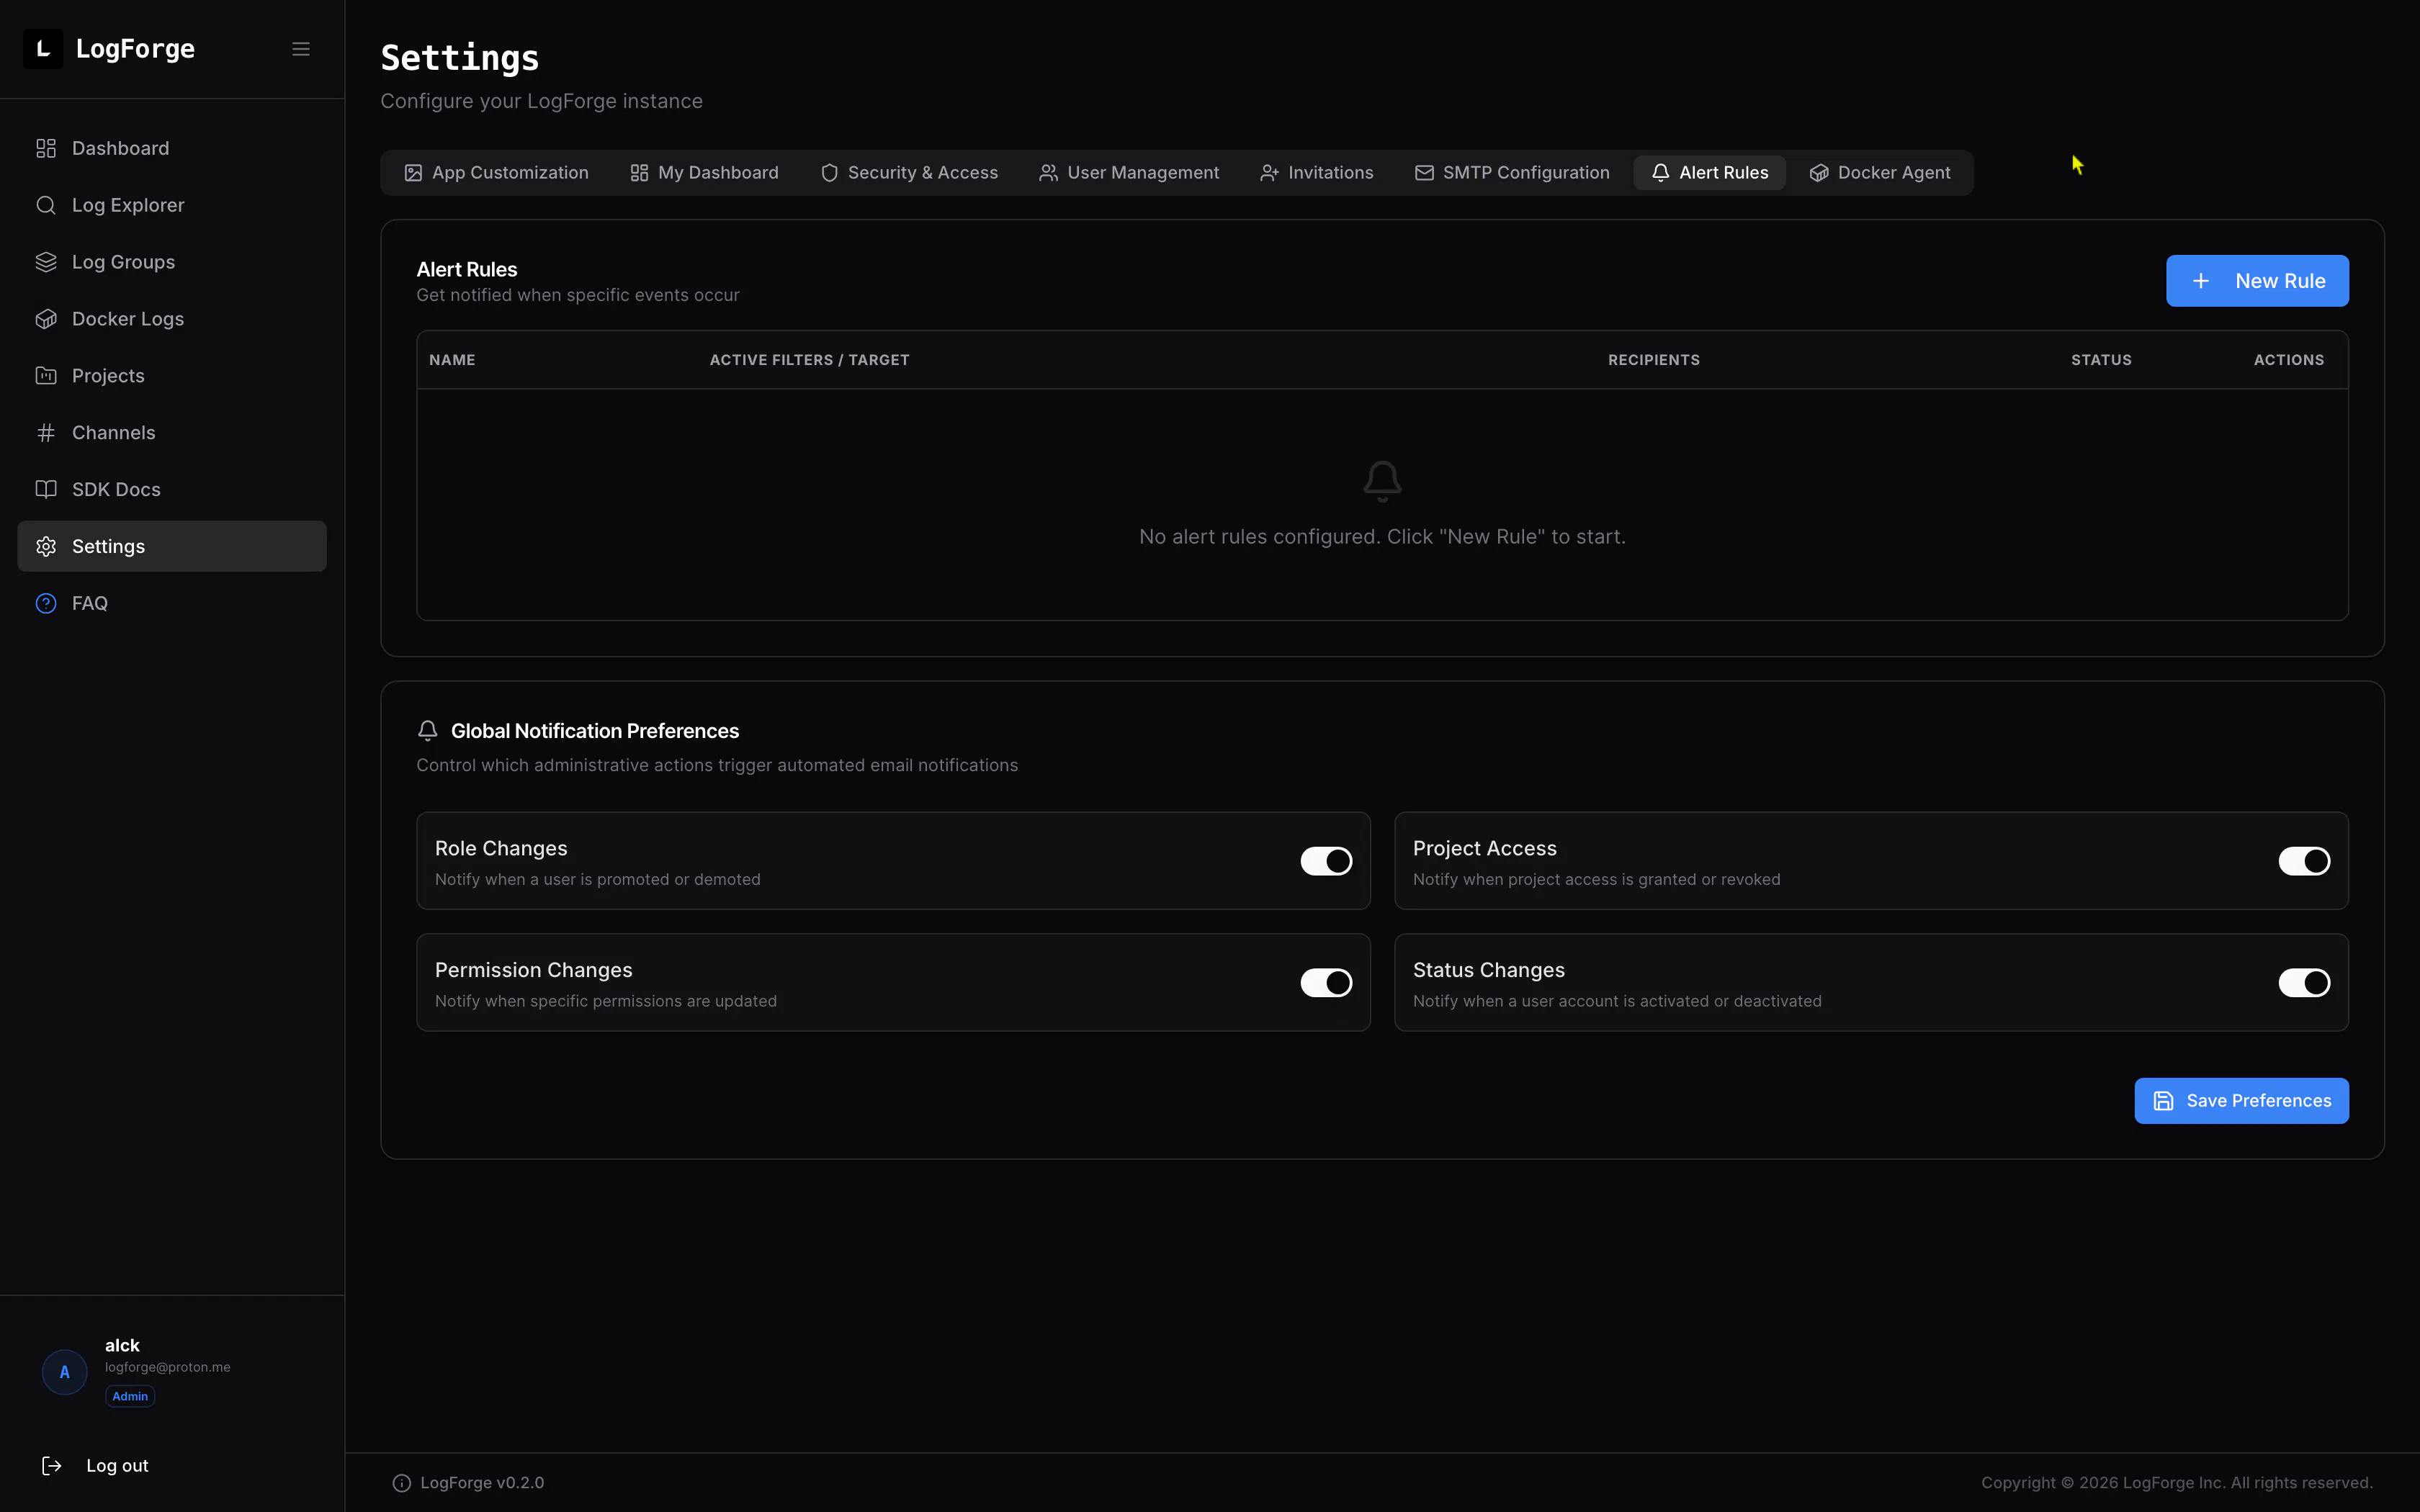The width and height of the screenshot is (2420, 1512).
Task: Click the Log out arrow icon
Action: pyautogui.click(x=52, y=1466)
